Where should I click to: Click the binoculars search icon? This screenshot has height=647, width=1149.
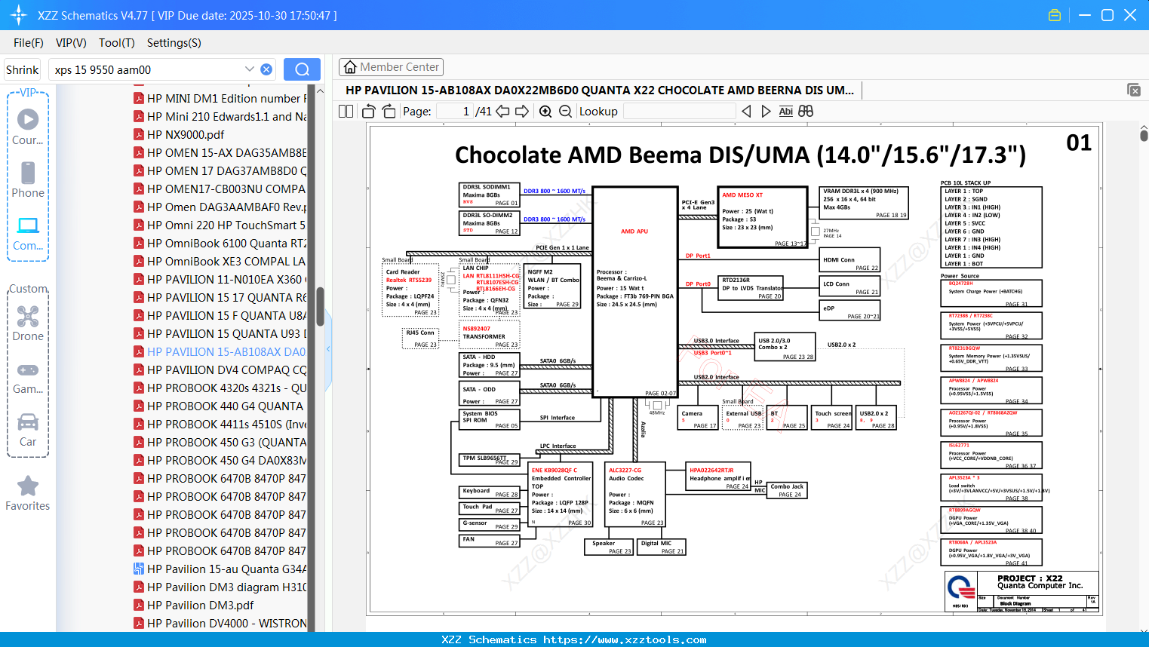[806, 111]
